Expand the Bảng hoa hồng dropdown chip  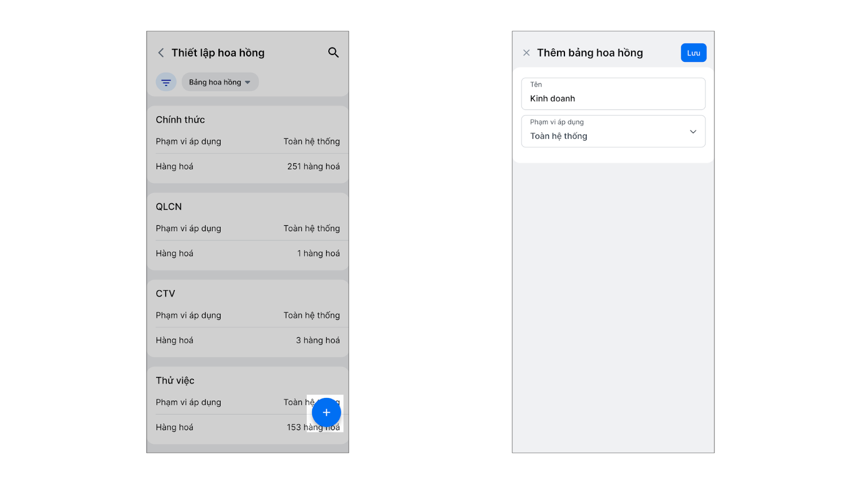tap(220, 82)
